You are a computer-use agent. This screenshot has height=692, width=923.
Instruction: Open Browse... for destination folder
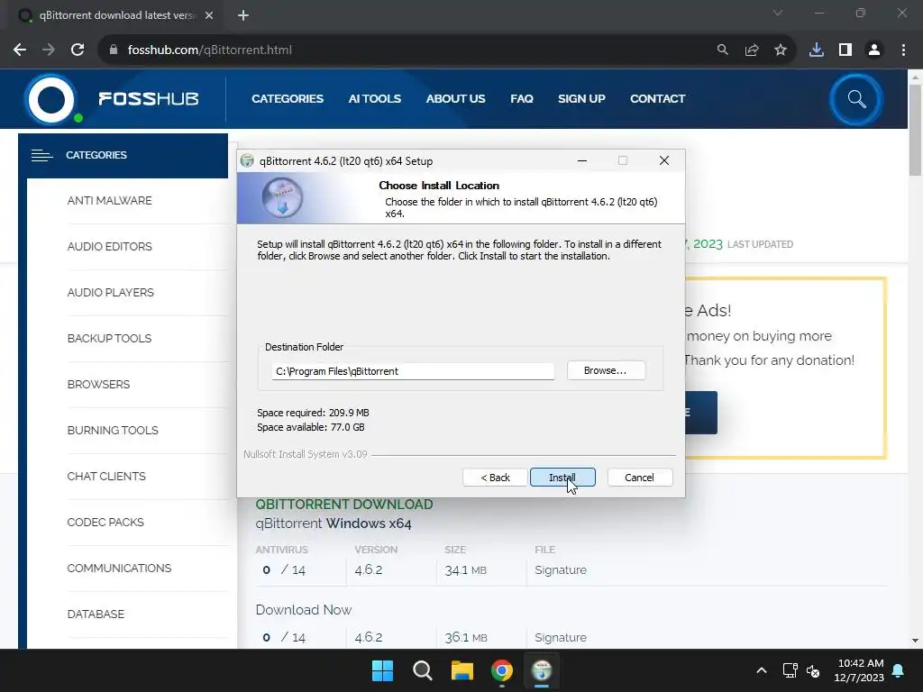pyautogui.click(x=606, y=370)
